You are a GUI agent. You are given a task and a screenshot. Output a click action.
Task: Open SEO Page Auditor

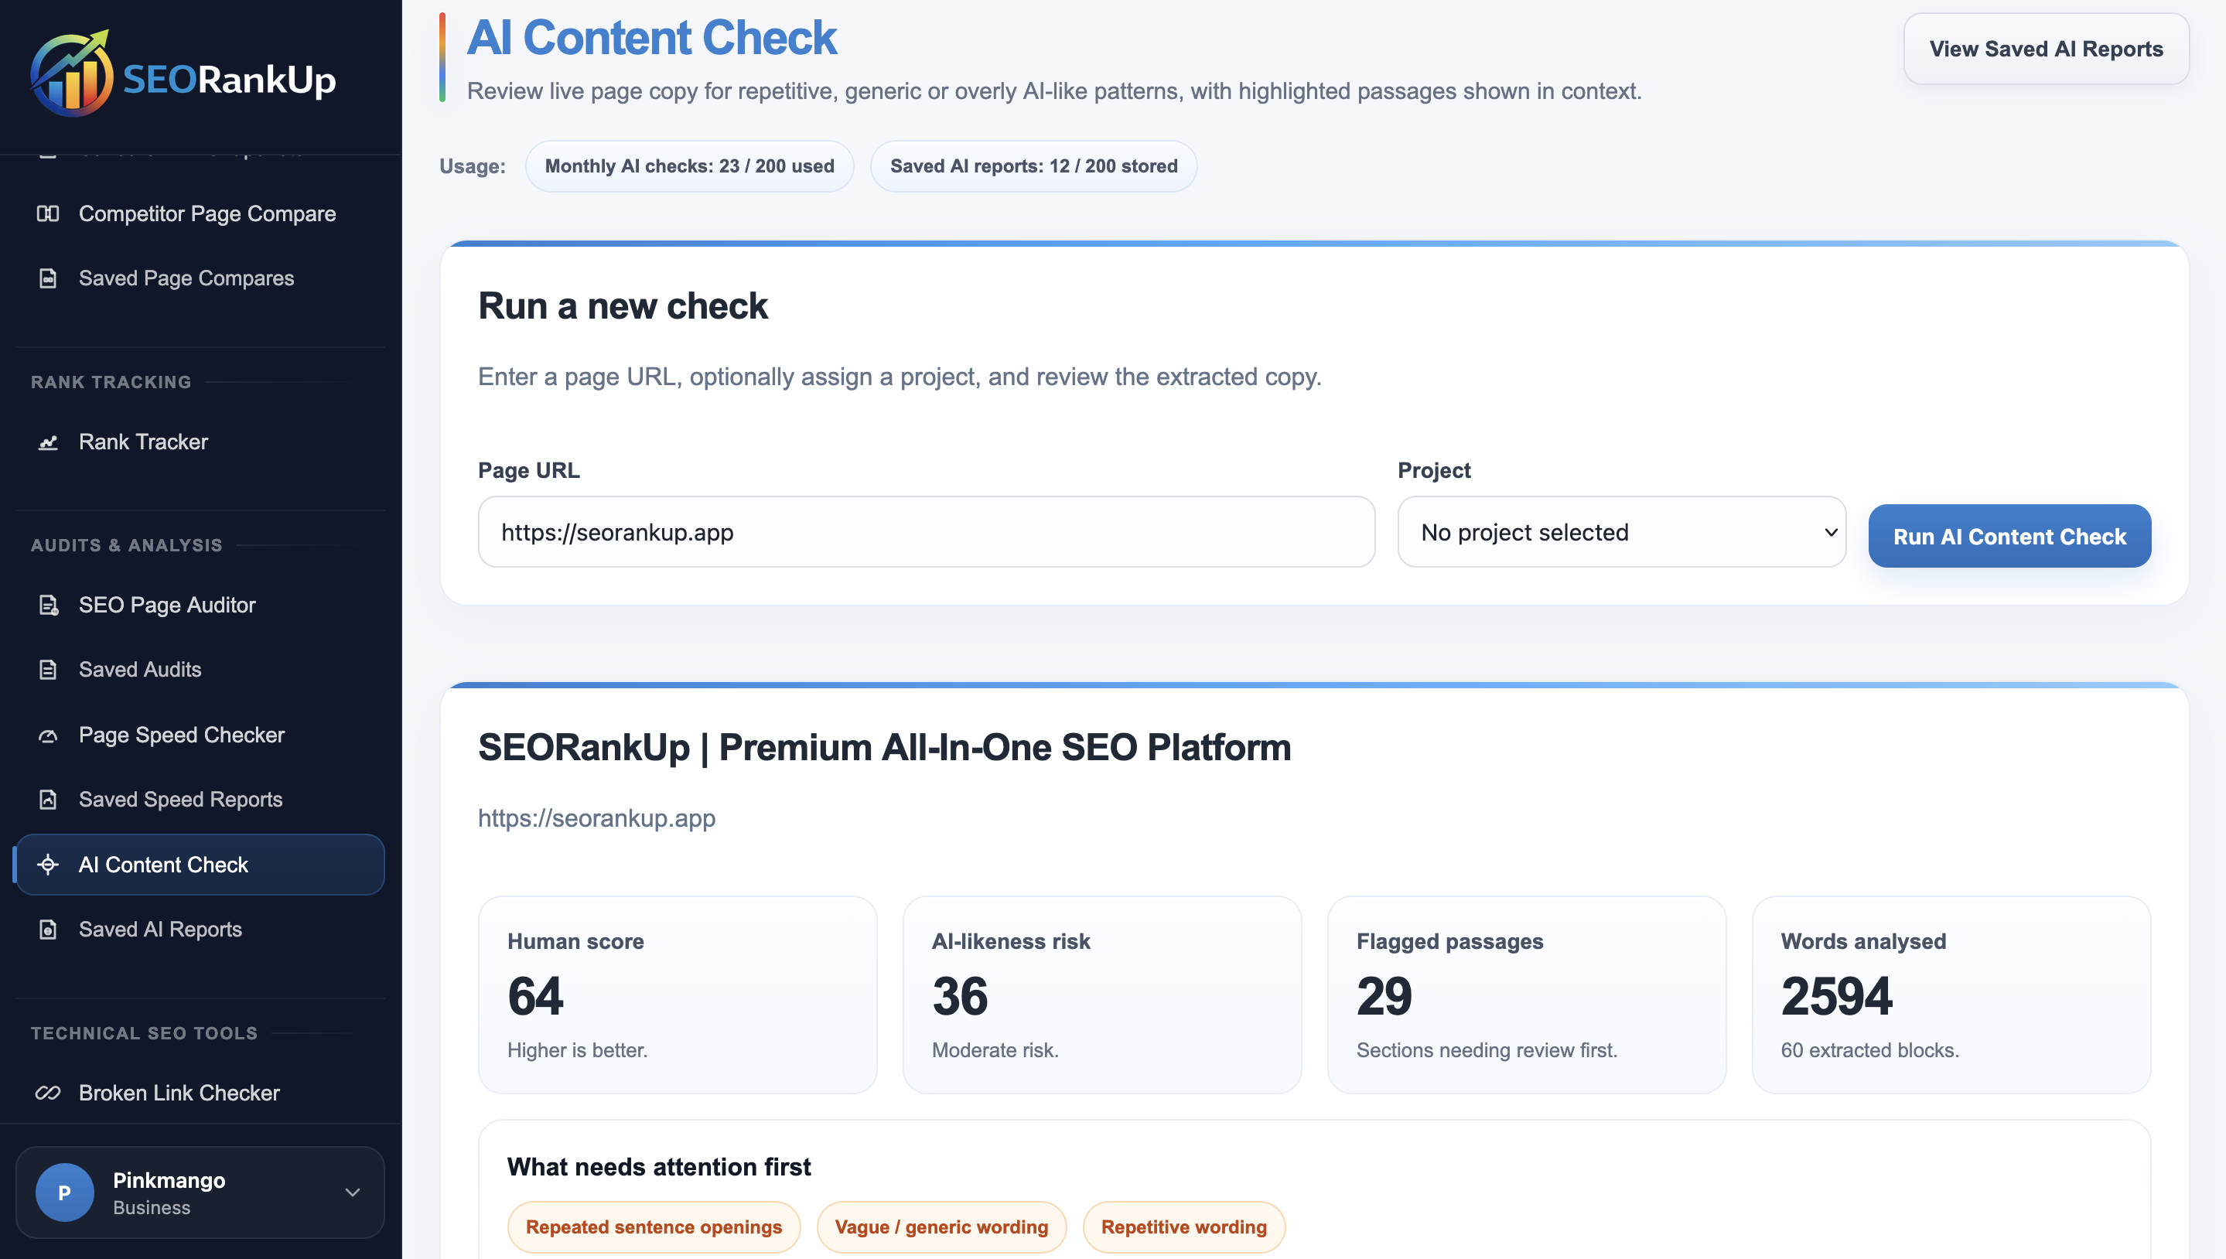click(200, 606)
